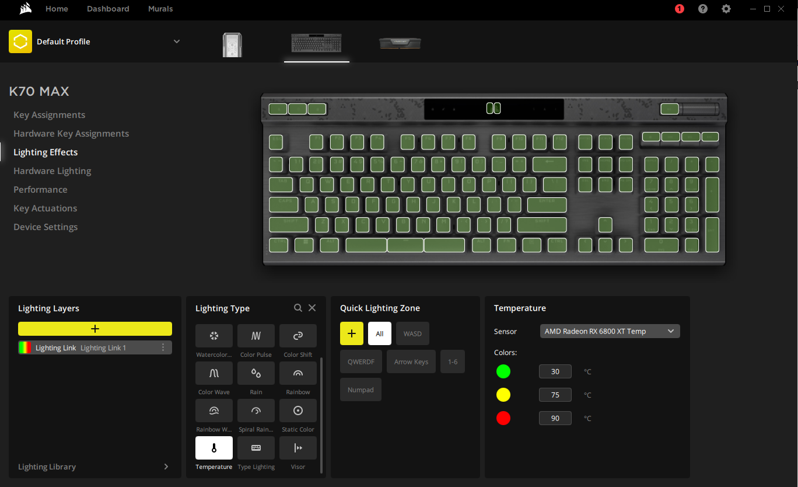Open the temperature Sensor dropdown
Viewport: 798px width, 487px height.
(610, 331)
